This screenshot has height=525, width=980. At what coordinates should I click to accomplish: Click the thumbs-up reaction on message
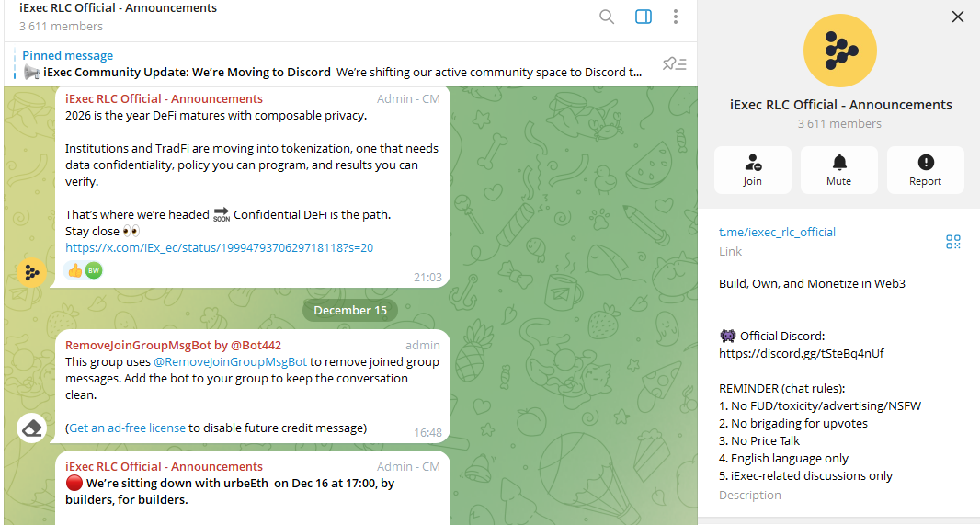pos(74,270)
